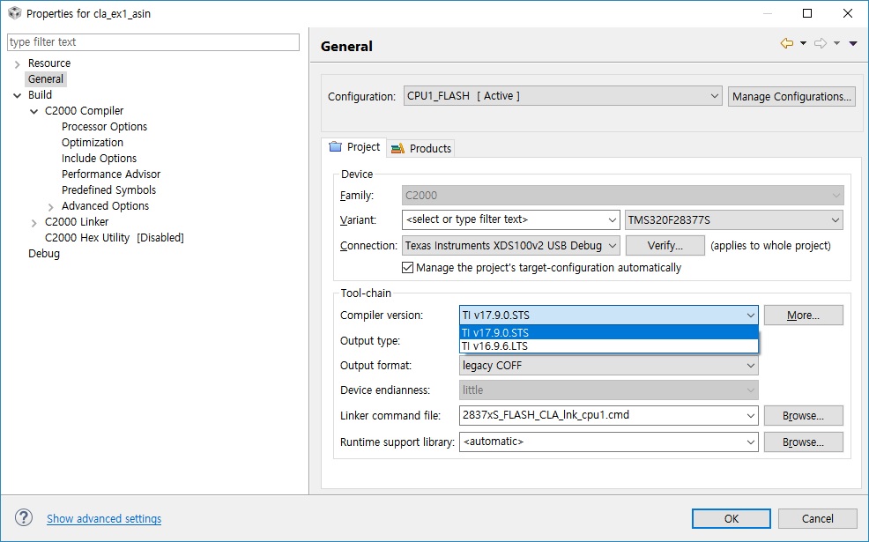This screenshot has height=542, width=869.
Task: Select the Project tab
Action: 354,147
